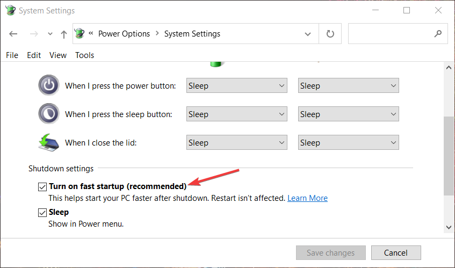455x268 pixels.
Task: Click the sleep button moon icon
Action: tap(48, 114)
